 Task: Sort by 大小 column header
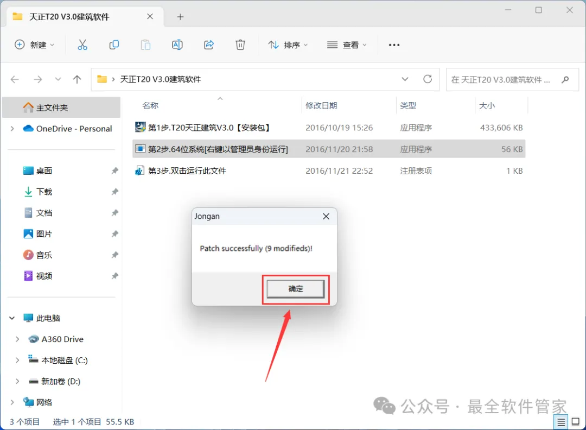tap(487, 105)
